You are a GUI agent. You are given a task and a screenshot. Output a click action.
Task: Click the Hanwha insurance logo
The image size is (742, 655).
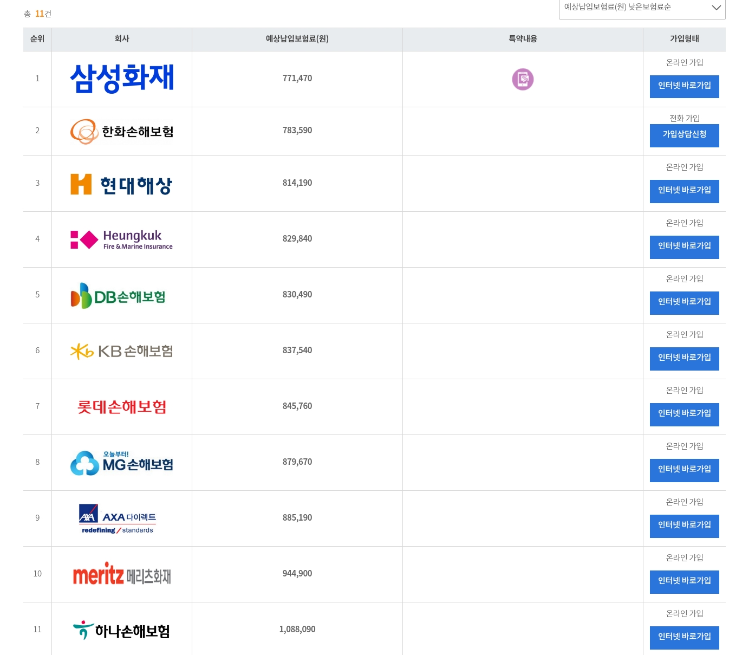coord(122,132)
